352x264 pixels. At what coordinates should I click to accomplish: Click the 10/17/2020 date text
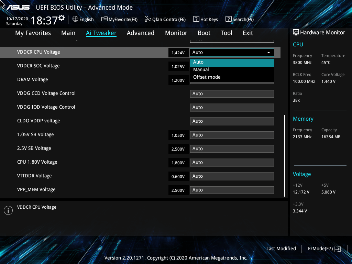17,19
